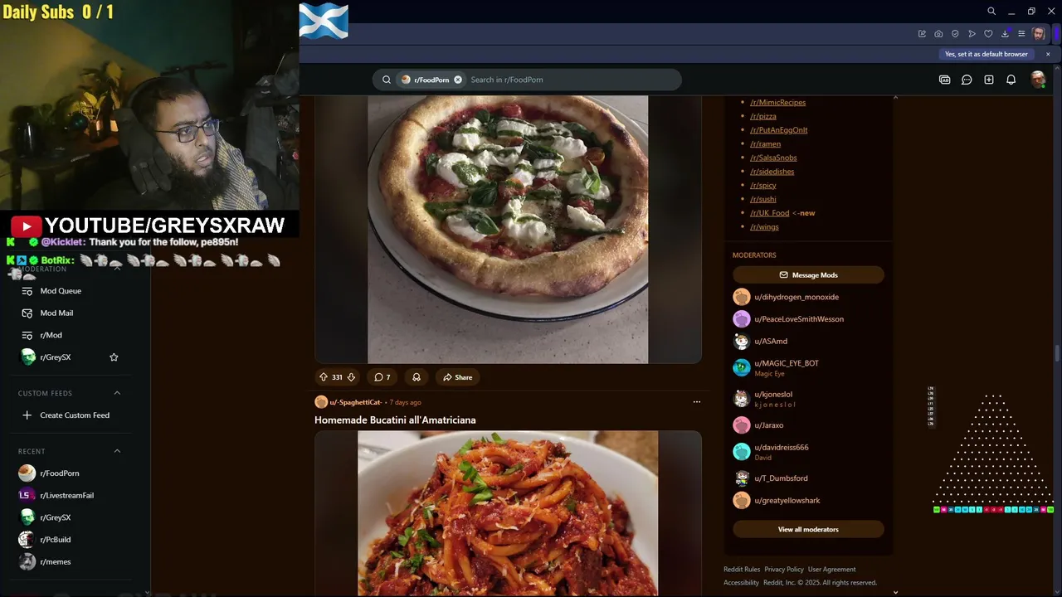
Task: Open options menu for Bucatini post
Action: click(x=697, y=402)
